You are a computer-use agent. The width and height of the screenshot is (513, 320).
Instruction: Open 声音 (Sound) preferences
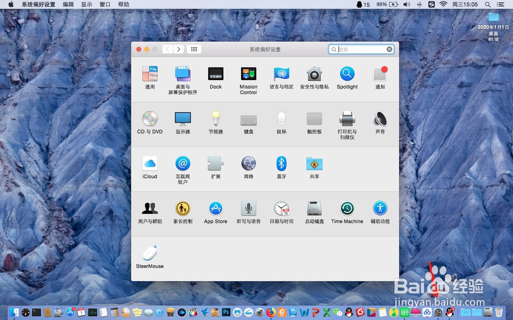click(380, 123)
